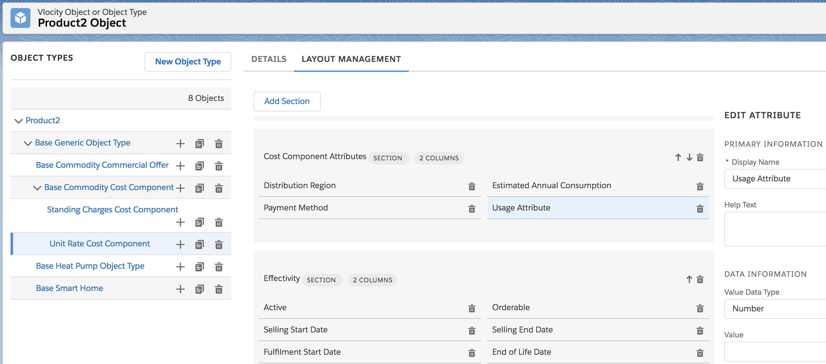Collapse Base Generic Object Type node
Viewport: 826px width, 364px height.
(28, 143)
